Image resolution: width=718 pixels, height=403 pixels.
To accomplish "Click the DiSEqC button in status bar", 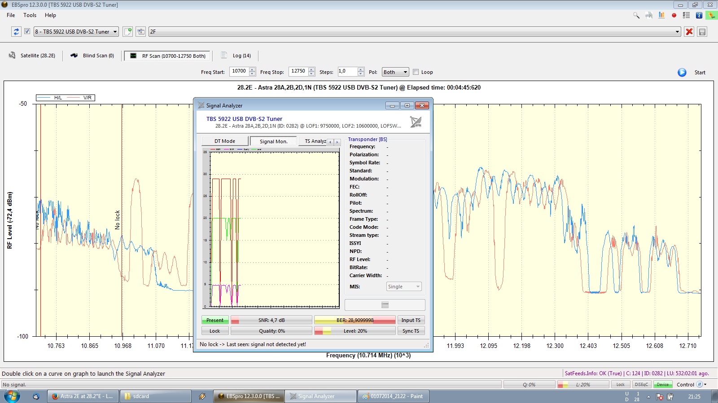I will click(x=642, y=385).
